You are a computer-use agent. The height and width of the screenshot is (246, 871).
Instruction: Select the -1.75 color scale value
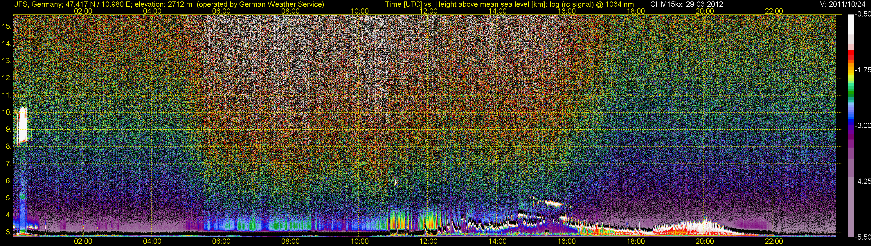pyautogui.click(x=863, y=70)
